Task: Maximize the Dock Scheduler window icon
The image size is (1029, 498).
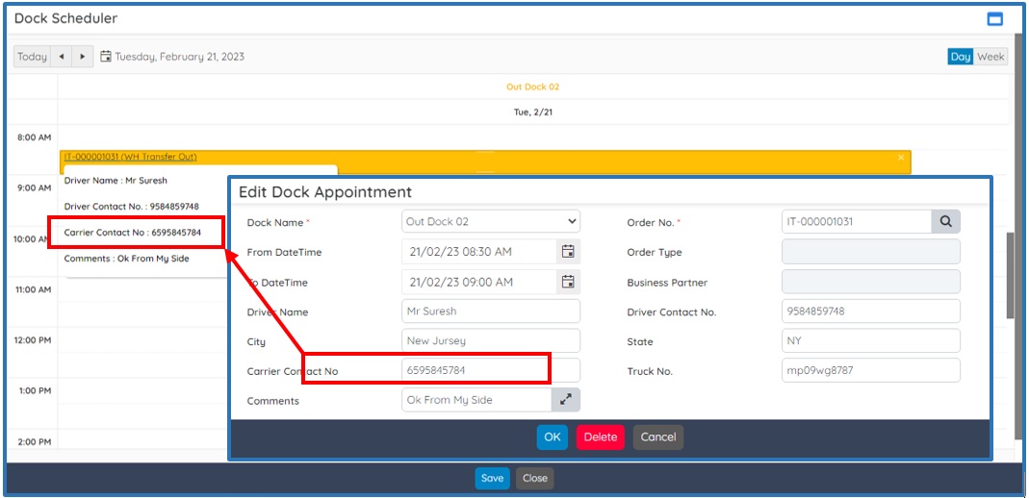Action: click(995, 18)
